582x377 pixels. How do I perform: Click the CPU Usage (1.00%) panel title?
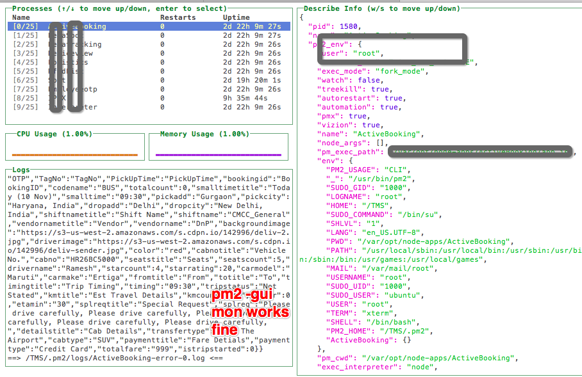54,134
